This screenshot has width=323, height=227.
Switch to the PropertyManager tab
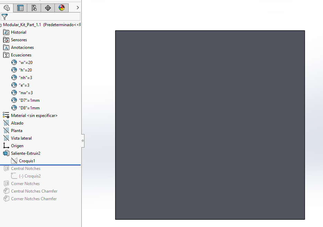coord(20,8)
